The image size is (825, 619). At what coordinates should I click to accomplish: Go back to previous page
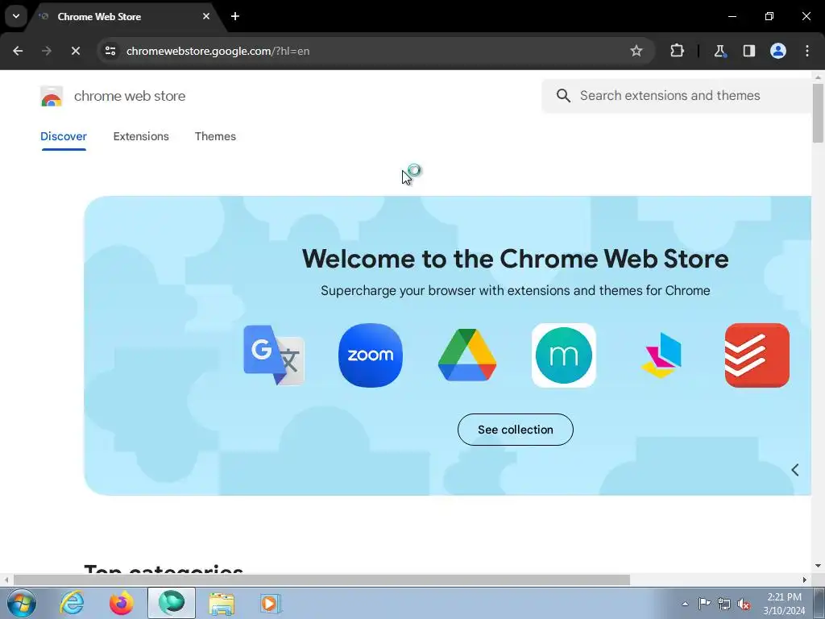18,51
